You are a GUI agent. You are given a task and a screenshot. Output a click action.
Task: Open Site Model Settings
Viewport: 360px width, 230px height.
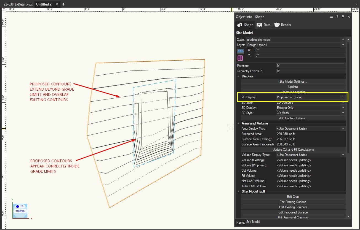[293, 81]
